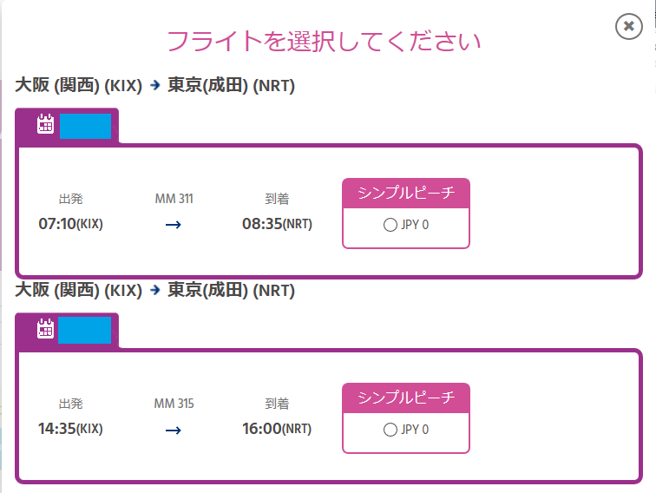This screenshot has width=656, height=493.
Task: Click arrival time 16:00(NRT)
Action: (277, 429)
